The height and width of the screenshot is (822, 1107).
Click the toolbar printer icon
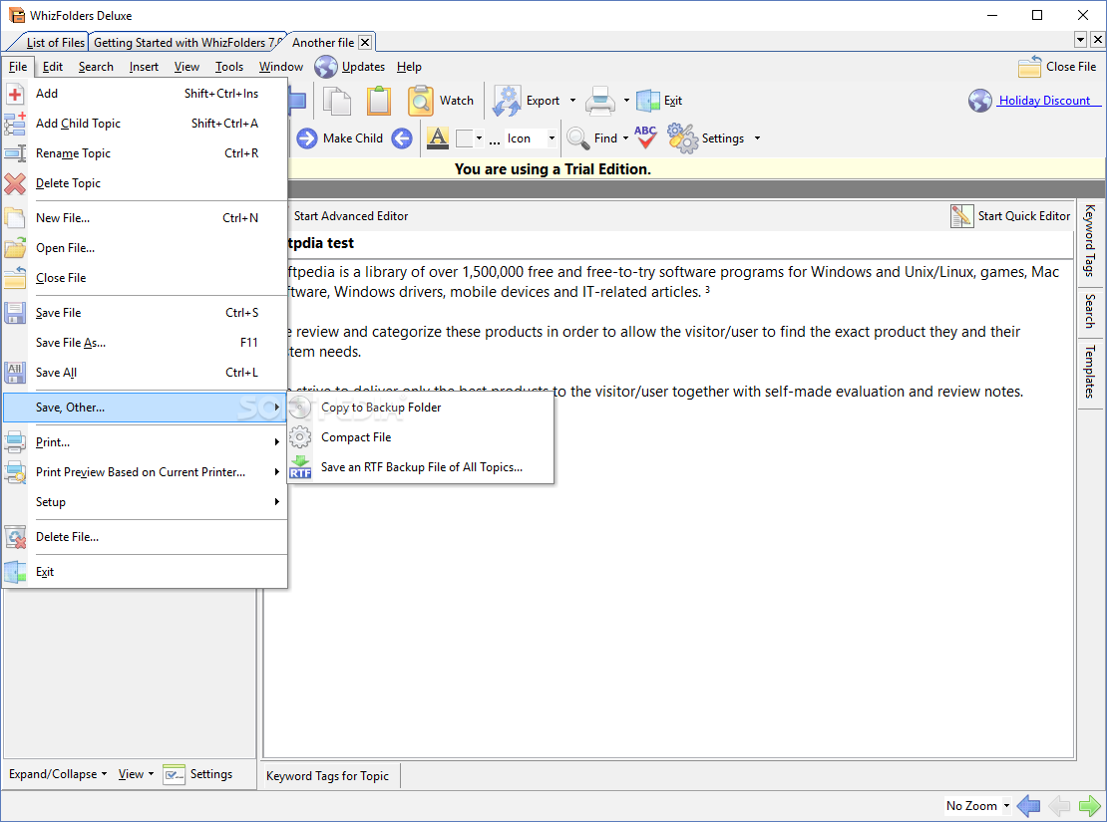(600, 101)
